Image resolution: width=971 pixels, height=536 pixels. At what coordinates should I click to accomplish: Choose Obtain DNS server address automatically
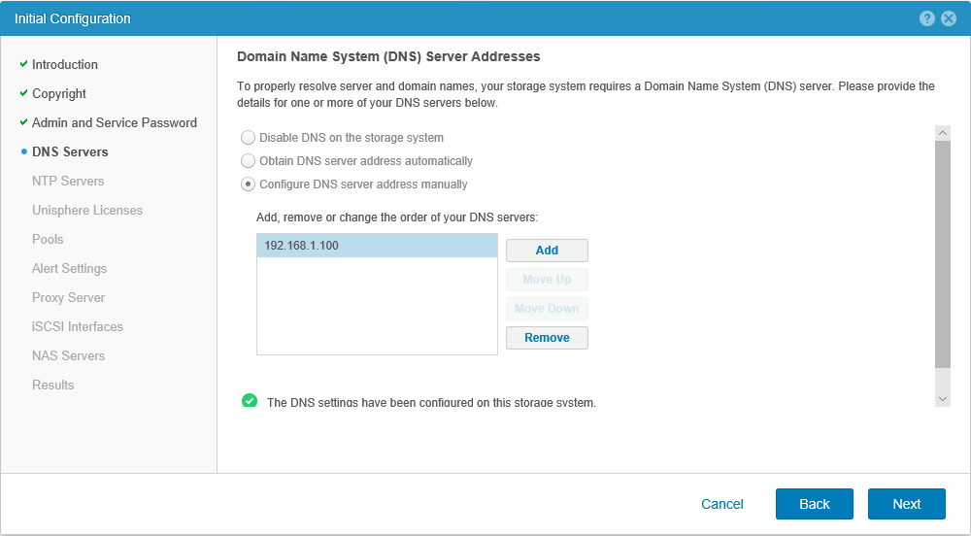click(x=248, y=161)
